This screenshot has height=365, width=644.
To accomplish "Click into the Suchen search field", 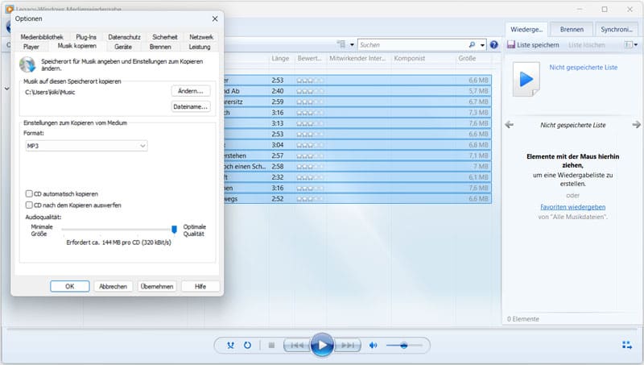I will (411, 44).
